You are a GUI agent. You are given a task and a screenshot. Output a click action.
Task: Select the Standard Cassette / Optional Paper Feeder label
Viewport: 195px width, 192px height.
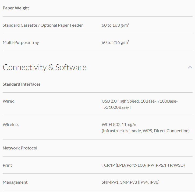(x=43, y=25)
